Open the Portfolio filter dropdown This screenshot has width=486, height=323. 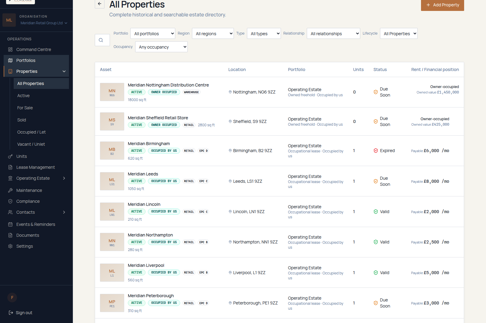153,33
